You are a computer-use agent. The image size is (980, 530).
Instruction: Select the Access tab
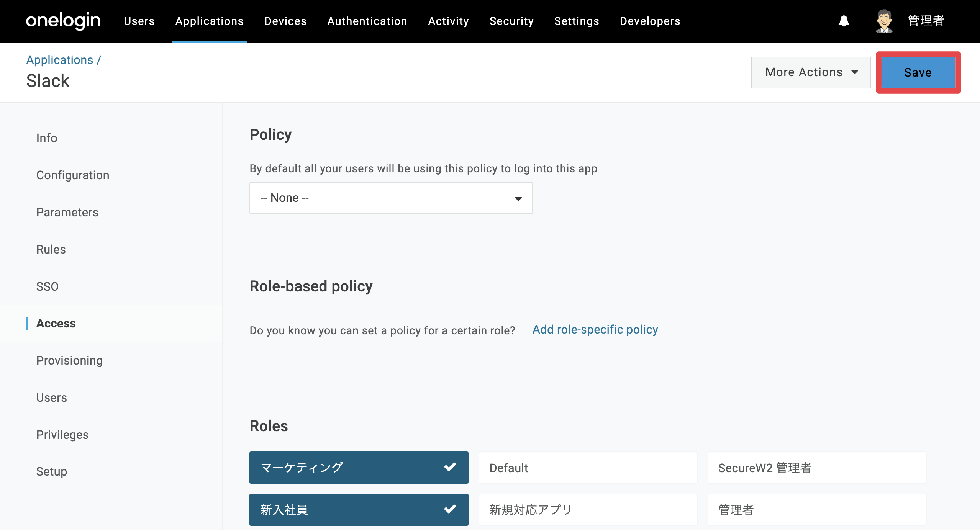click(x=56, y=323)
